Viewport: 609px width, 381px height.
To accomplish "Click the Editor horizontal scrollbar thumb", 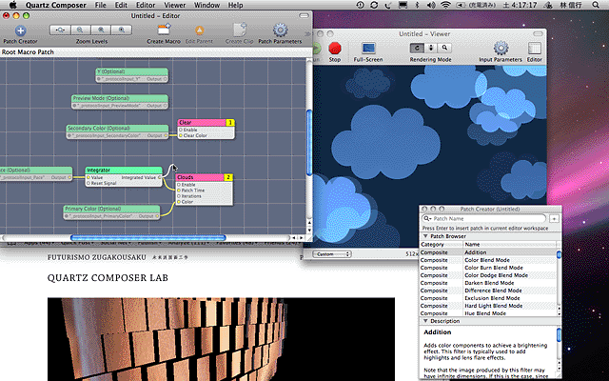I will 148,237.
